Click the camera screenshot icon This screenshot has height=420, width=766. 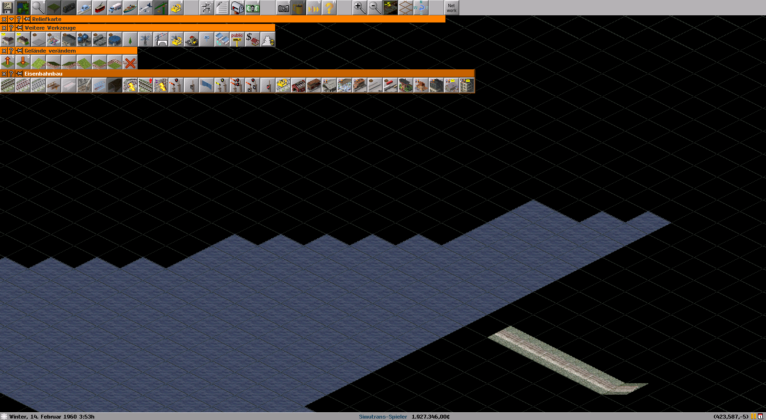click(x=283, y=8)
